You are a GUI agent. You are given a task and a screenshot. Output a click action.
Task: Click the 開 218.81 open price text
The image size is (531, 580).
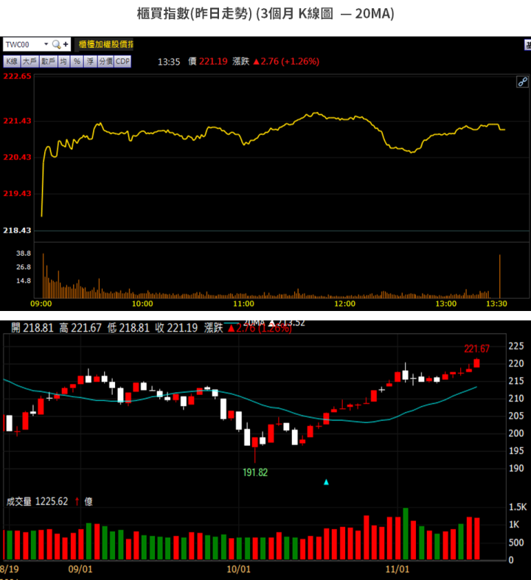pyautogui.click(x=32, y=328)
